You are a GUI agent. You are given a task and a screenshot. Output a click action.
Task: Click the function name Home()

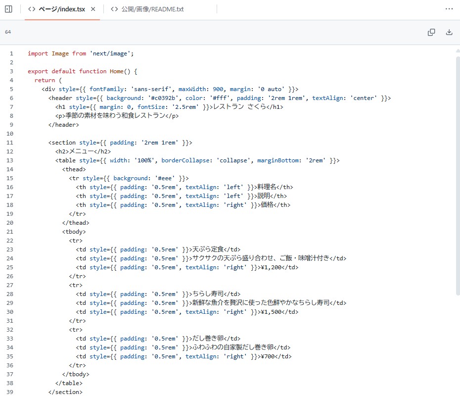click(120, 71)
